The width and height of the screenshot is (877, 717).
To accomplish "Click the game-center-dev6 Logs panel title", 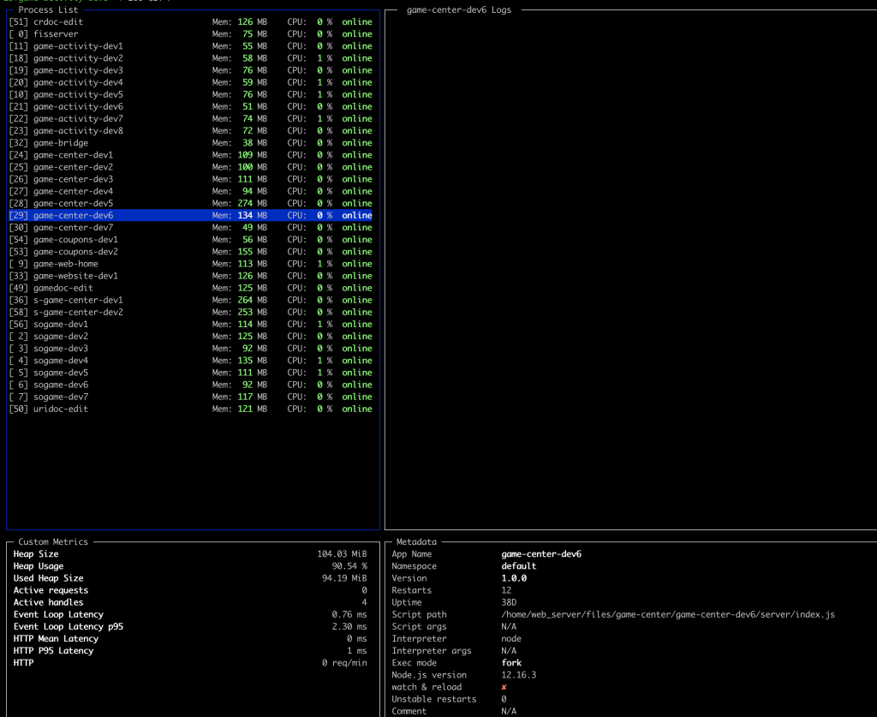I will click(459, 9).
